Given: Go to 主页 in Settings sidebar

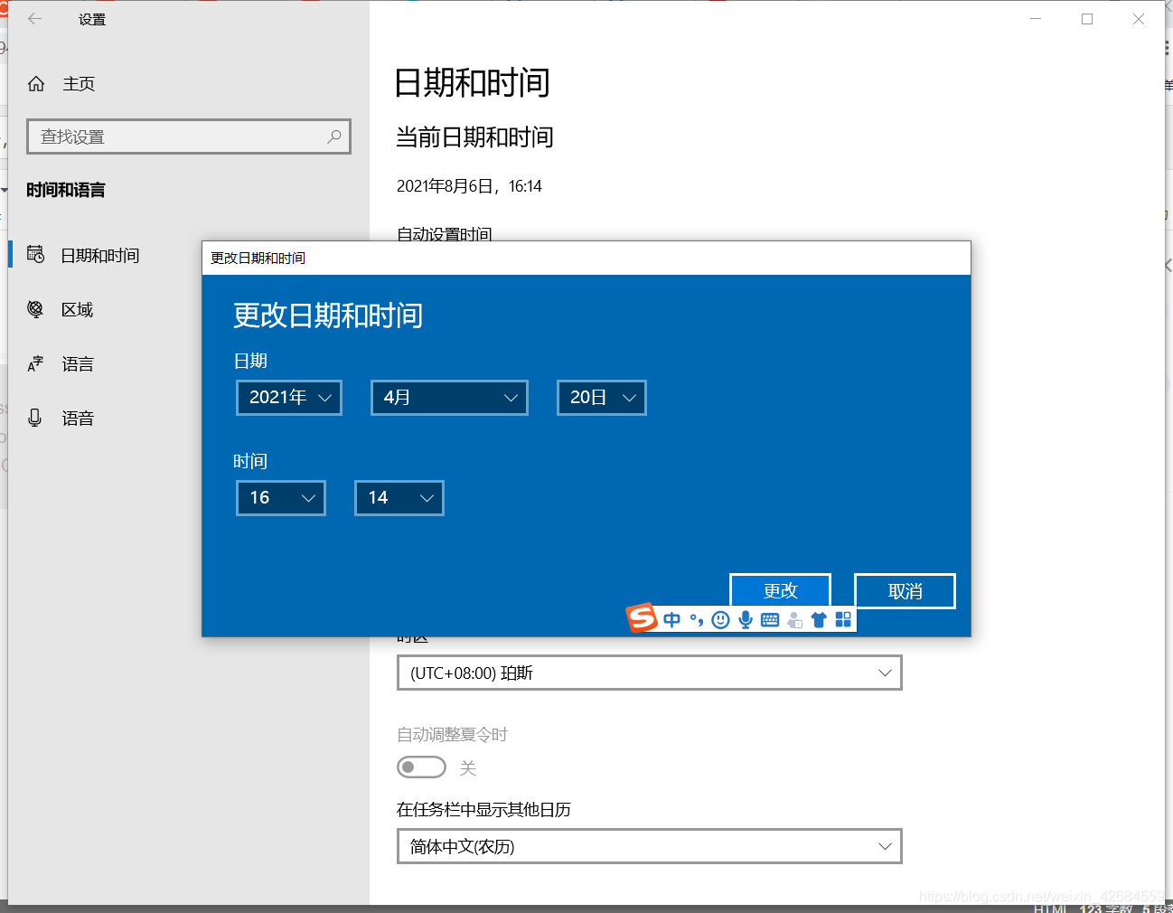Looking at the screenshot, I should pyautogui.click(x=79, y=84).
